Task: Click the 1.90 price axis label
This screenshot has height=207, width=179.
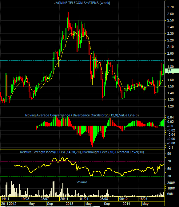Action: point(170,60)
